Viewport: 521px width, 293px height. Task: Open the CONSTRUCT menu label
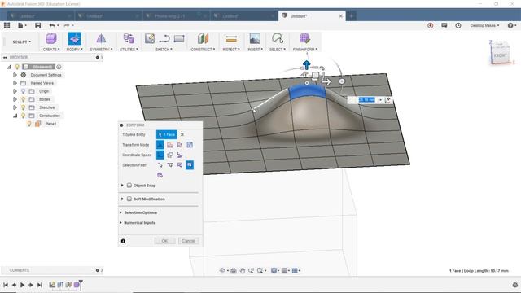coord(203,49)
